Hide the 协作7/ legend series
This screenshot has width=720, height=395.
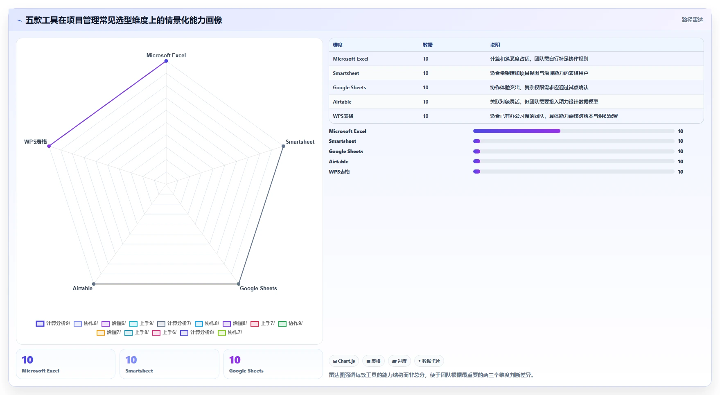(x=230, y=332)
